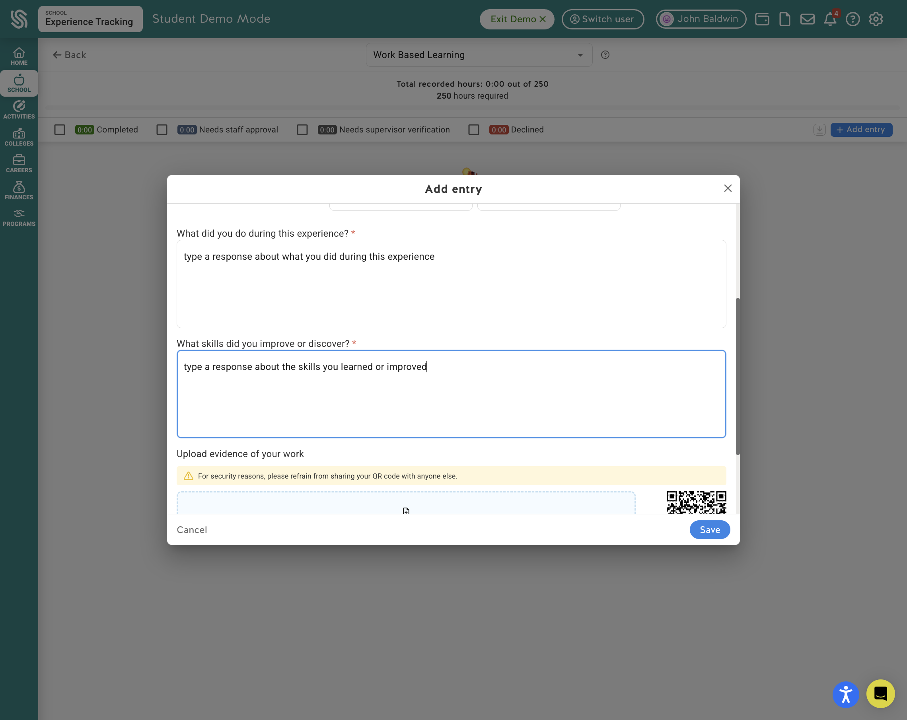Image resolution: width=907 pixels, height=720 pixels.
Task: Toggle the Needs staff approval checkbox
Action: pyautogui.click(x=162, y=130)
